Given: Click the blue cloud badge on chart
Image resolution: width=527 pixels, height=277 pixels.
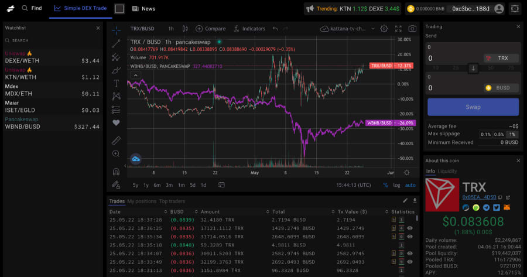Looking at the screenshot, I should pyautogui.click(x=135, y=159).
